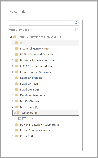Collapse the Przepływy danych usługi Power BI root
Screen dimensions: 98x158
pyautogui.click(x=11, y=37)
